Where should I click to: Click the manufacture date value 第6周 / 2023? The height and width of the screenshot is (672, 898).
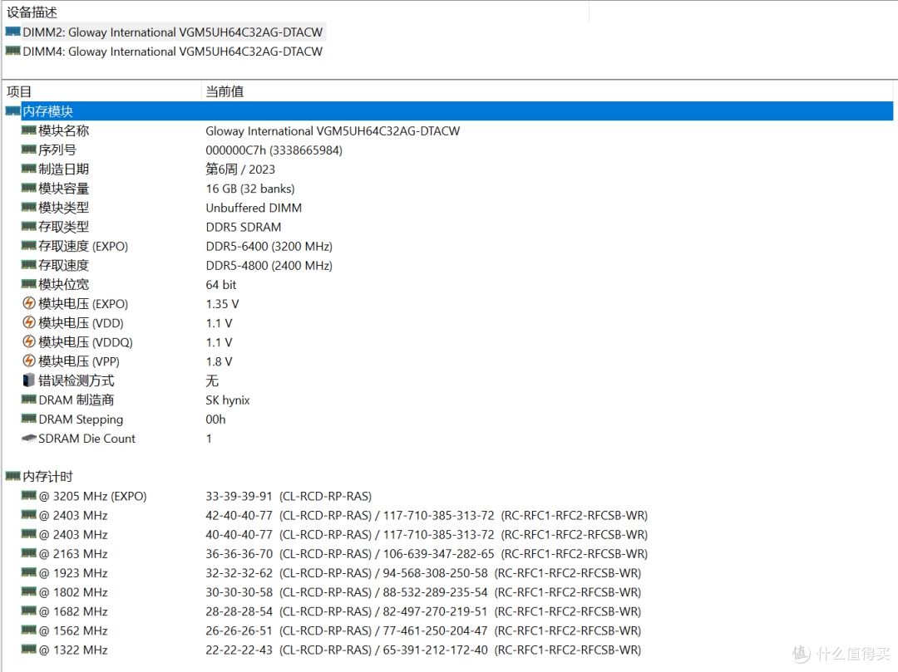coord(240,169)
